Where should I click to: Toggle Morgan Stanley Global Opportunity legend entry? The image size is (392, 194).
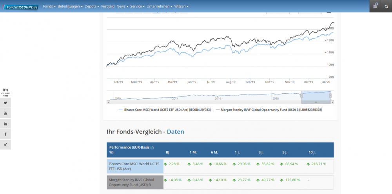click(x=269, y=110)
